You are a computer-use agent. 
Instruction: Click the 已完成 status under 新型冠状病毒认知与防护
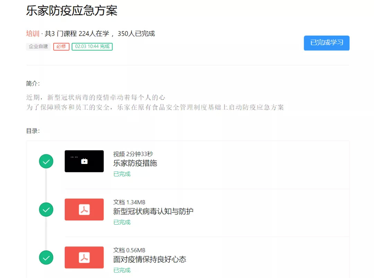[x=122, y=222]
